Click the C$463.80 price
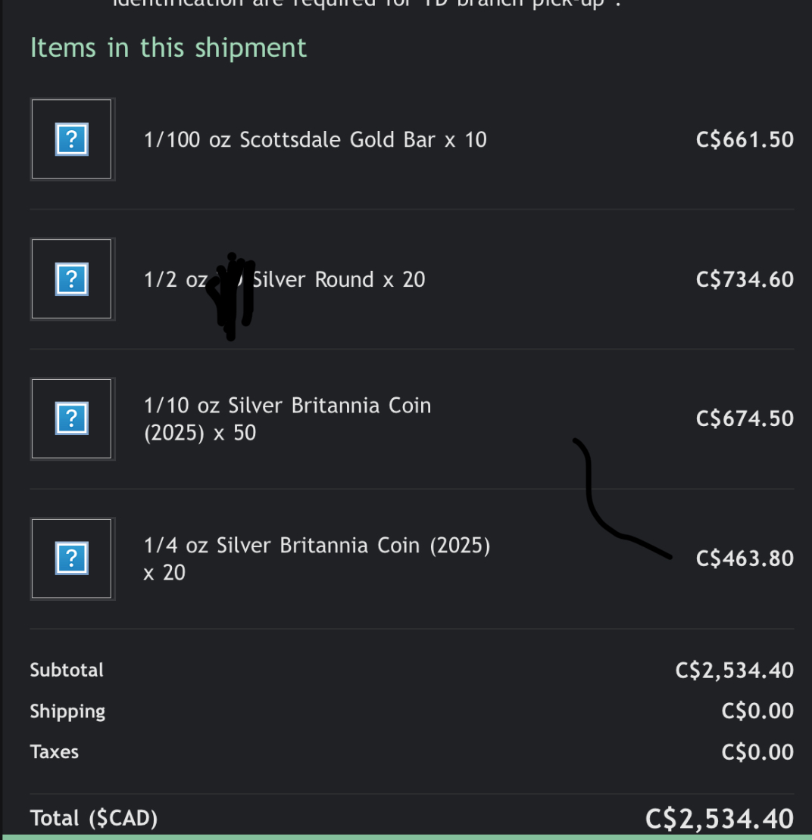Image resolution: width=812 pixels, height=840 pixels. pyautogui.click(x=745, y=558)
